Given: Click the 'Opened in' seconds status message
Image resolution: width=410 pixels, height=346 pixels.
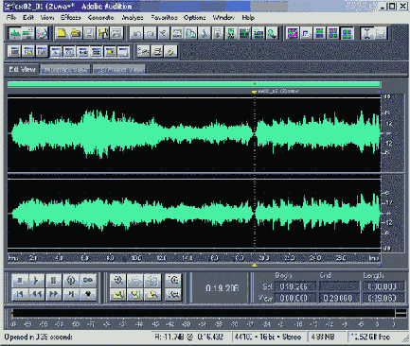Looking at the screenshot, I should coord(38,337).
